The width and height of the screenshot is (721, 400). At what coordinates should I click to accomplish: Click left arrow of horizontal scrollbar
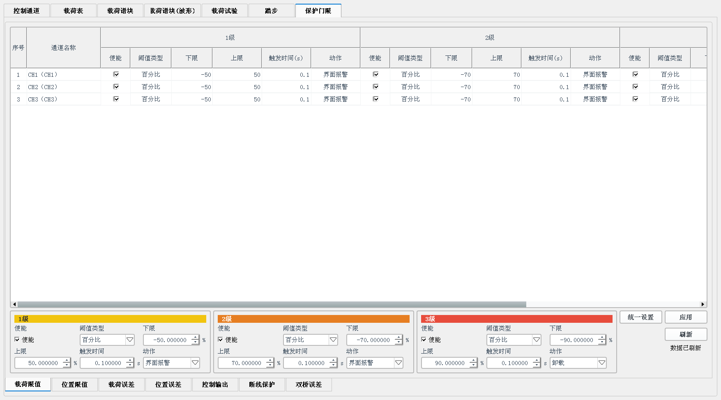pos(14,304)
